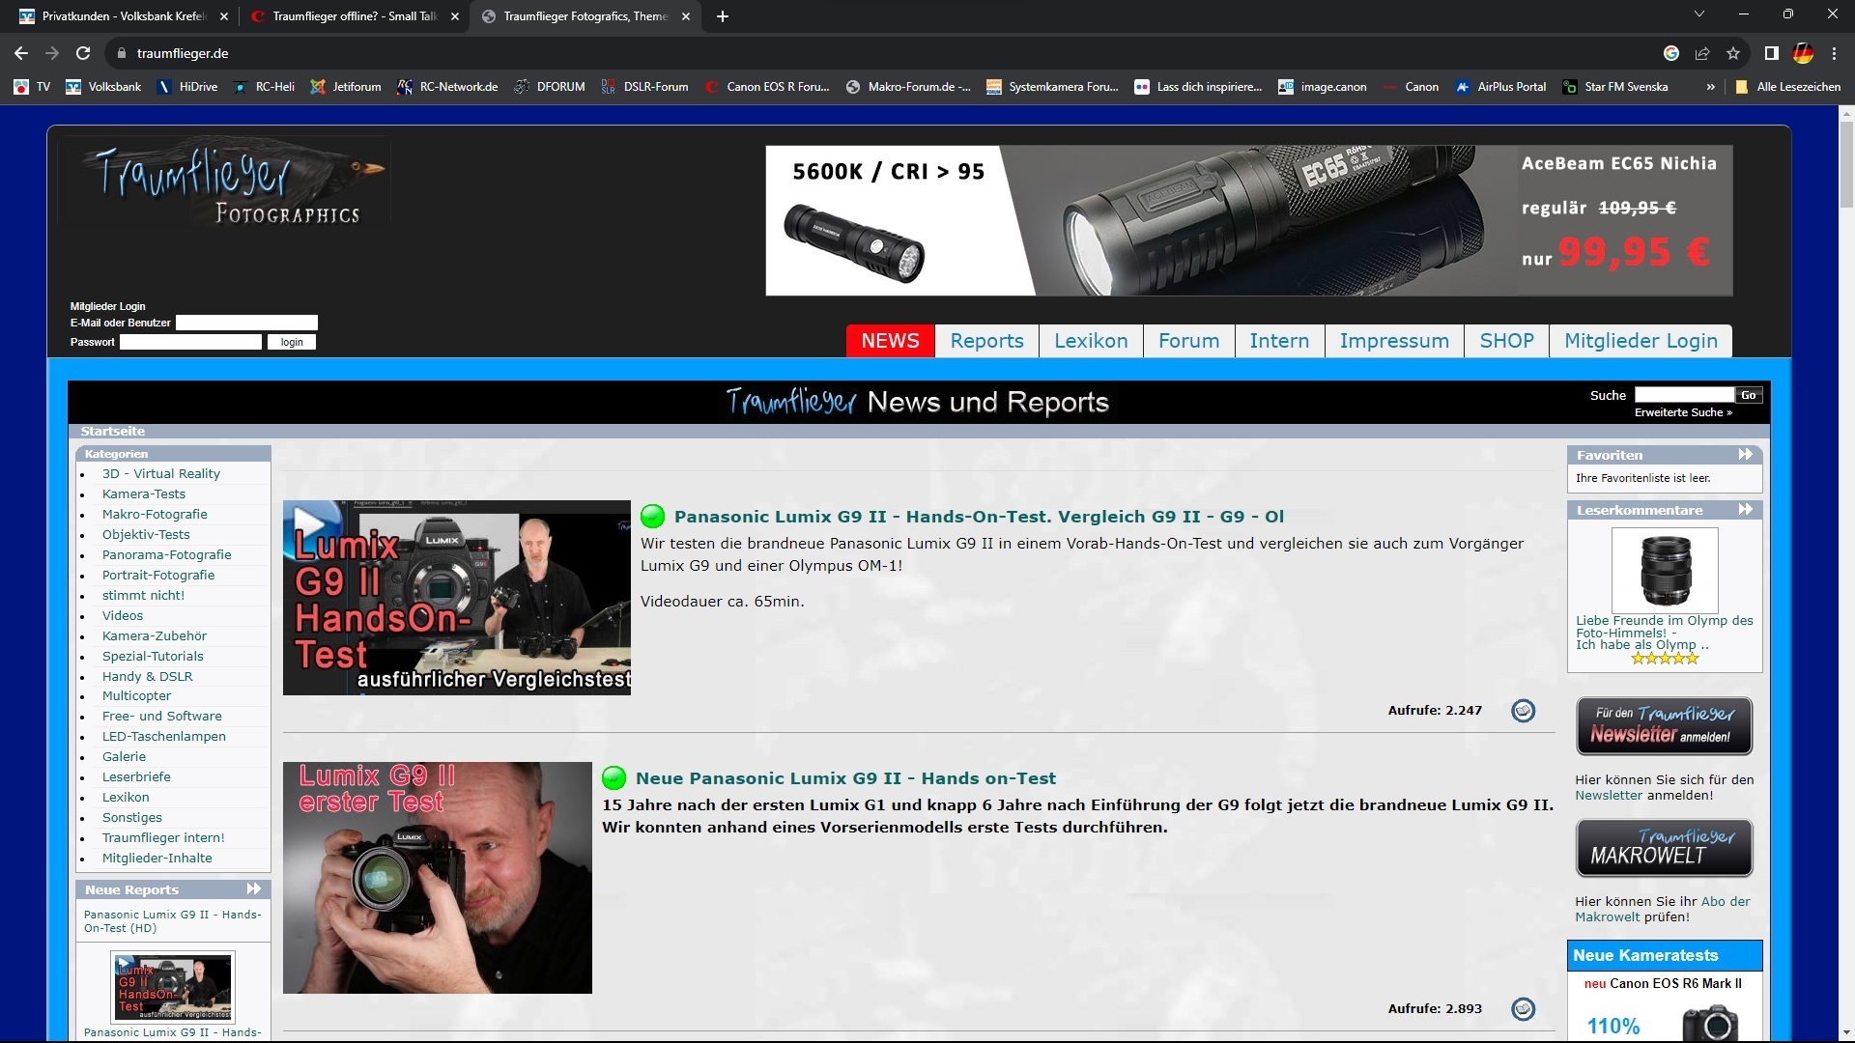Click the green status dot before the G9 II headline

(653, 517)
